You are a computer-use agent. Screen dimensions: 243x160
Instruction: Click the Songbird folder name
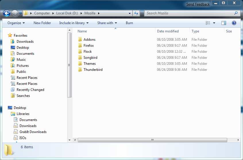coord(90,58)
